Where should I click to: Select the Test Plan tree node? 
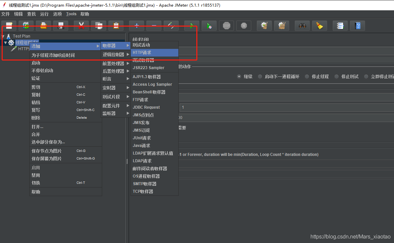tap(21, 36)
